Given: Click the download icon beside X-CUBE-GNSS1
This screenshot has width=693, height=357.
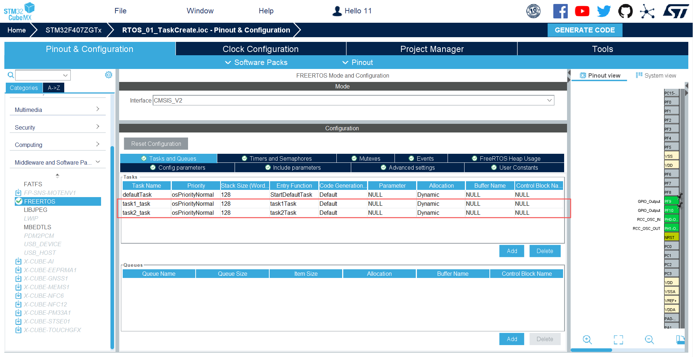Looking at the screenshot, I should (18, 279).
